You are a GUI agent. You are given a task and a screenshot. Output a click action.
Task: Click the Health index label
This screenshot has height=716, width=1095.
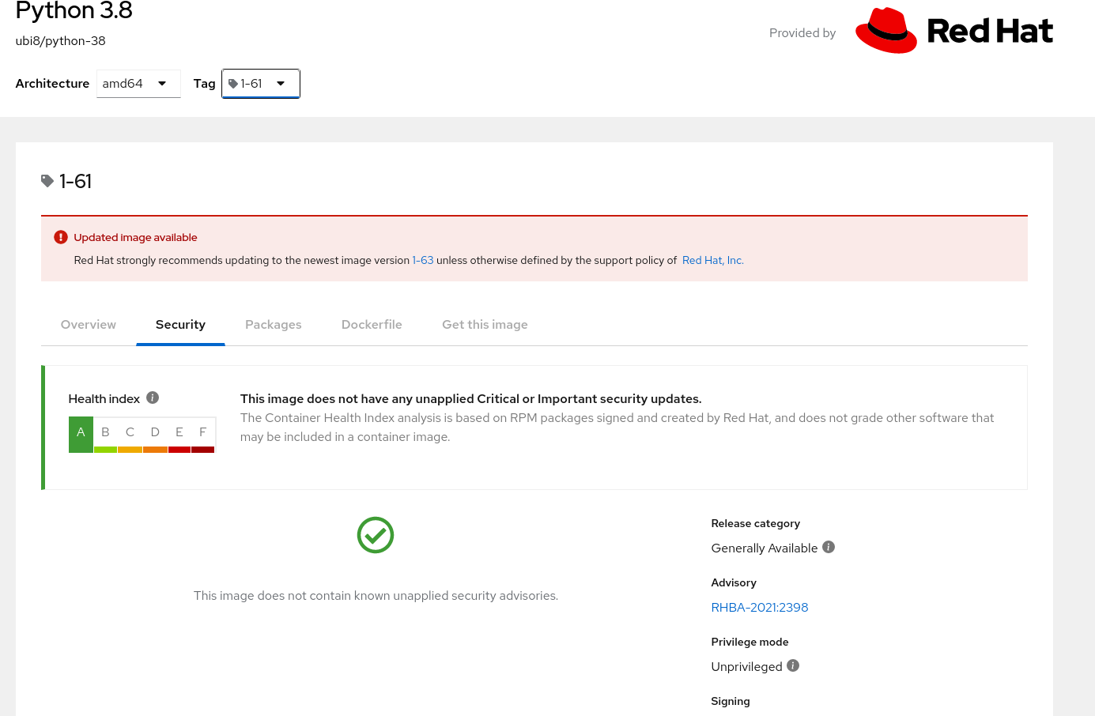[x=104, y=399]
